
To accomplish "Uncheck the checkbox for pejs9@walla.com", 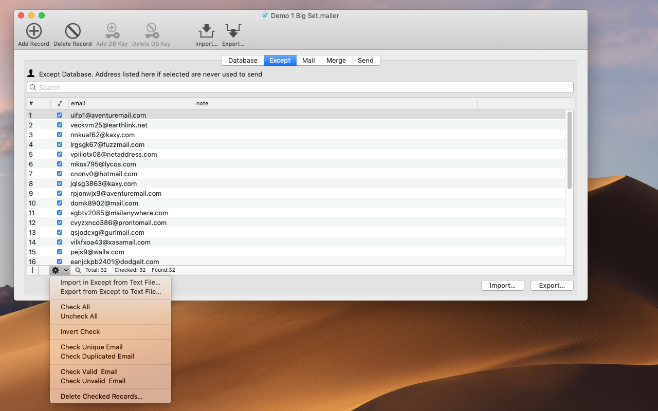I will pyautogui.click(x=60, y=252).
